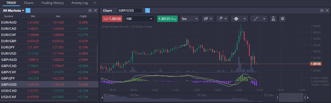Click the left handle of the navigator range
The width and height of the screenshot is (331, 103).
tap(277, 98)
